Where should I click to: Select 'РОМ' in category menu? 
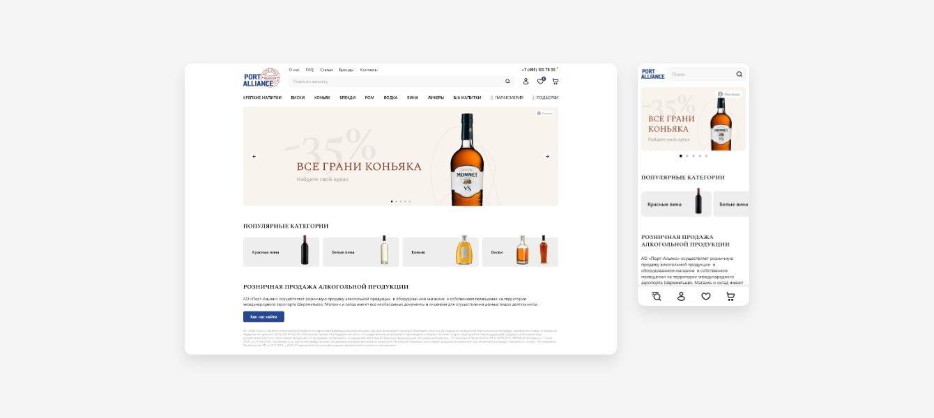[x=369, y=98]
